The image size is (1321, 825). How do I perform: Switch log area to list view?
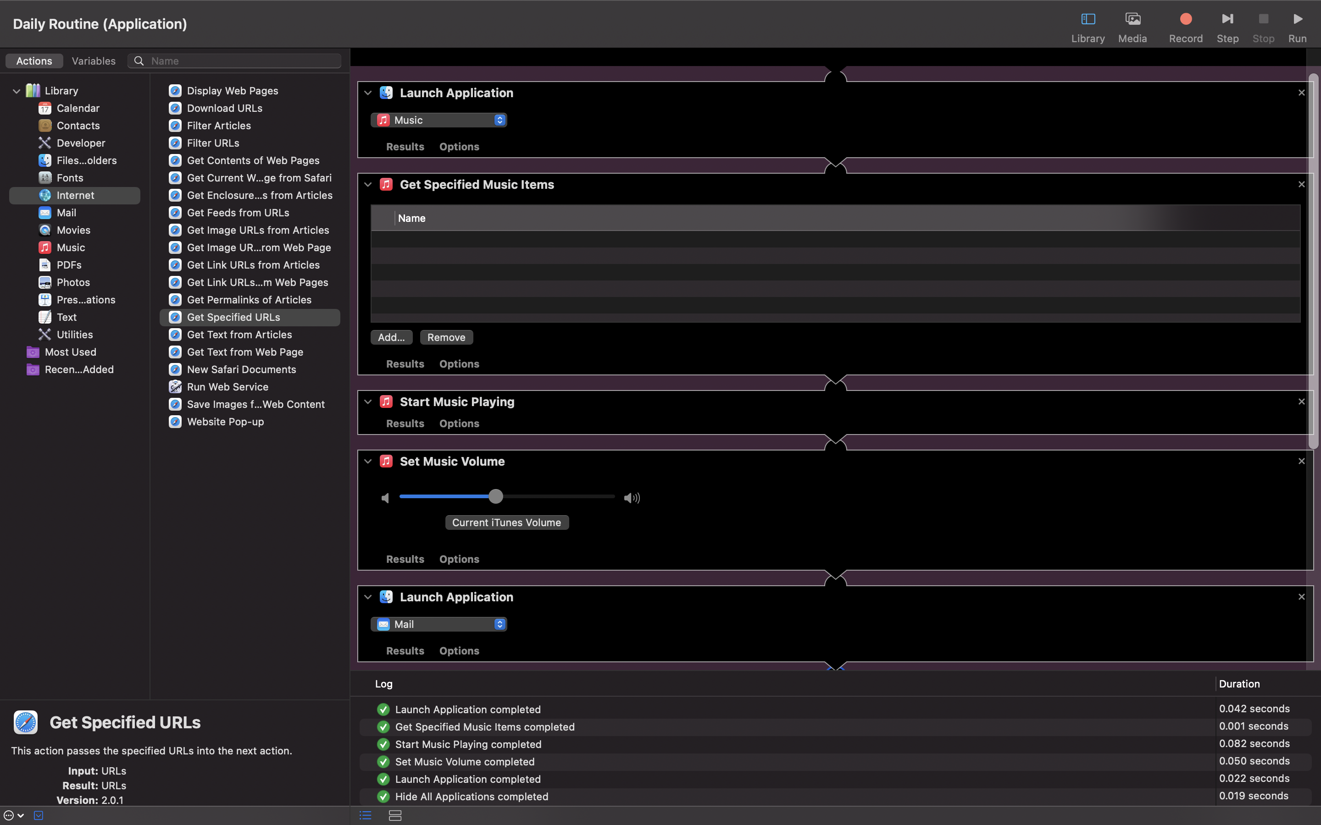365,816
